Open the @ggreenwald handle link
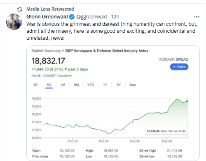This screenshot has width=206, height=161. coord(91,17)
